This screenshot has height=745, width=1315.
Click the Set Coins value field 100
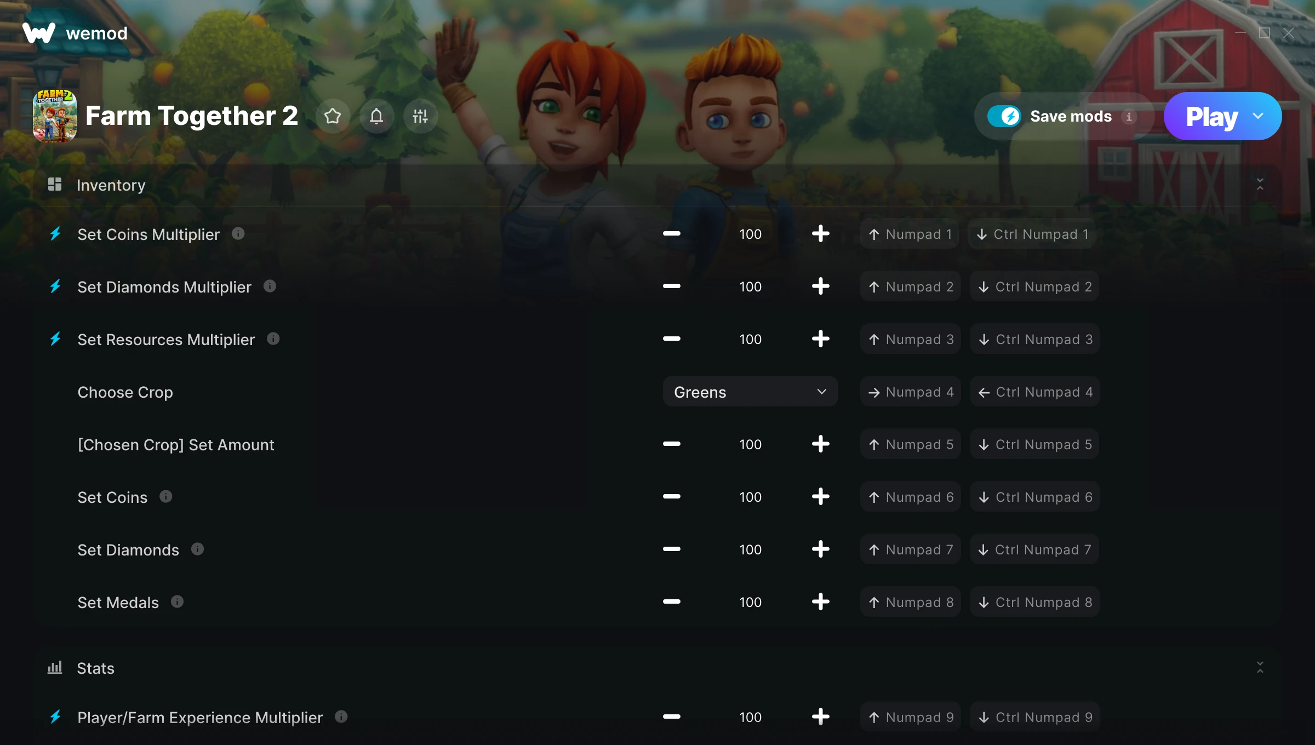pos(750,497)
